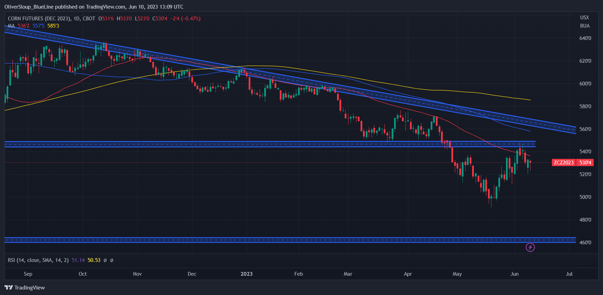Select the MA indicator label

[11, 26]
